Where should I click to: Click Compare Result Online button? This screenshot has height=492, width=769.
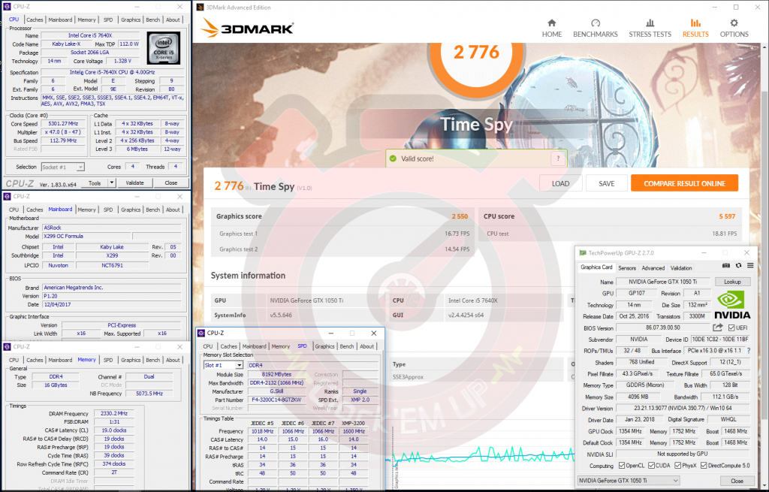coord(684,183)
